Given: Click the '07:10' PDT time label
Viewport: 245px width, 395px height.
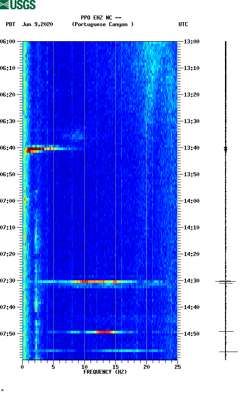Looking at the screenshot, I should coord(8,228).
